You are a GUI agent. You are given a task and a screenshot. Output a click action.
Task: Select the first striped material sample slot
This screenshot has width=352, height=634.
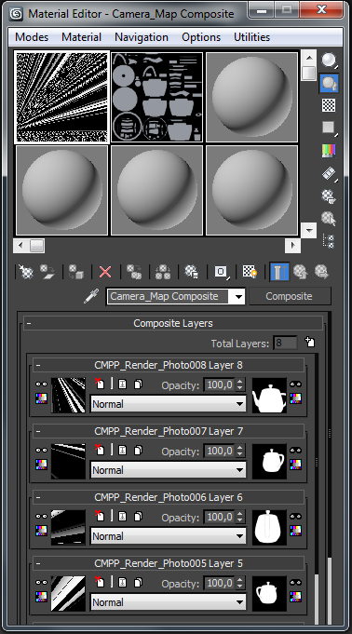61,97
